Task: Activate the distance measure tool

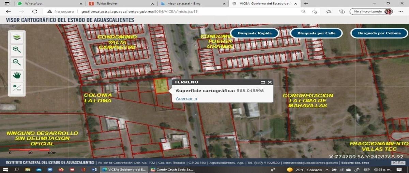Action: tap(17, 88)
